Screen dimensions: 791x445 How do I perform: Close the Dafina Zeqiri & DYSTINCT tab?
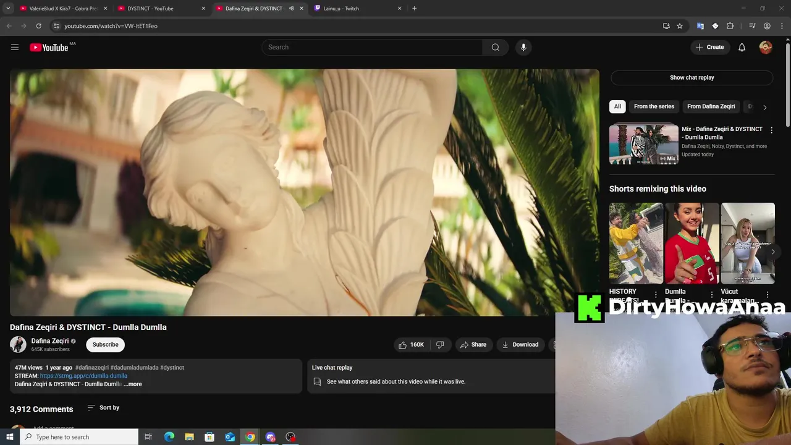[302, 9]
